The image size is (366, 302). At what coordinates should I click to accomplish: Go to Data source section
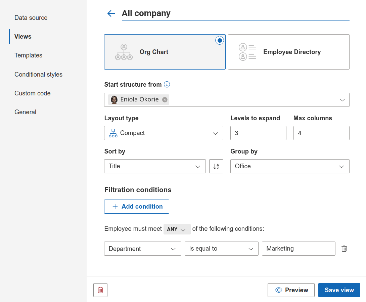(31, 18)
